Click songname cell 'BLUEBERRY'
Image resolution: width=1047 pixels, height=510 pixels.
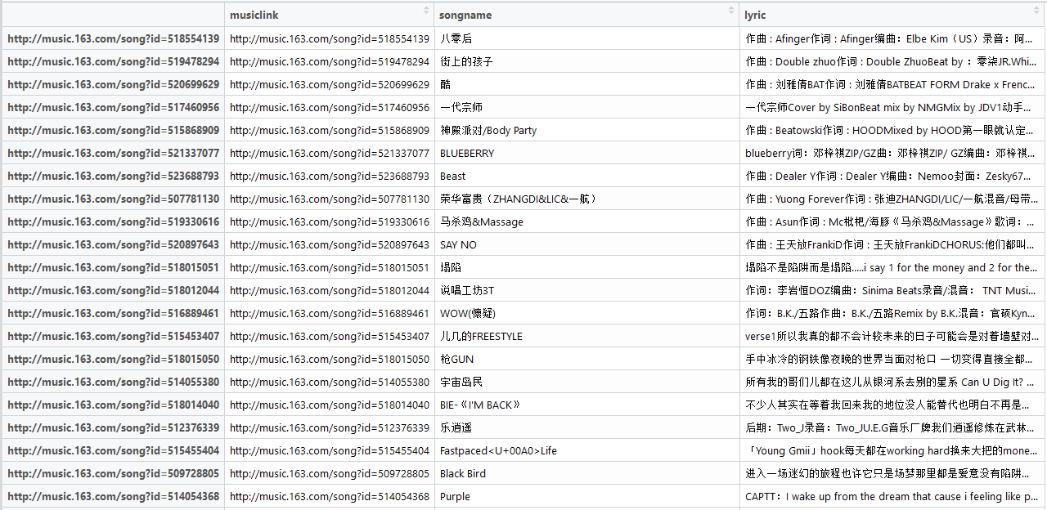(586, 153)
